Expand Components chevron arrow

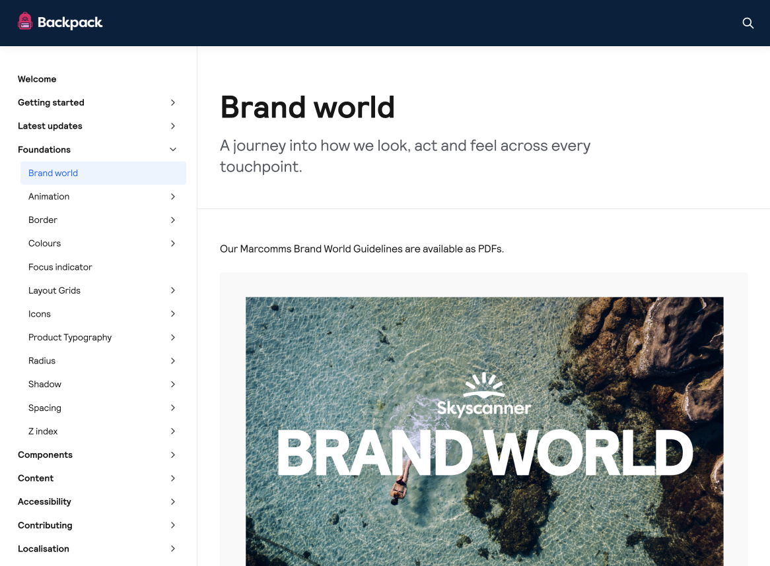[x=173, y=455]
